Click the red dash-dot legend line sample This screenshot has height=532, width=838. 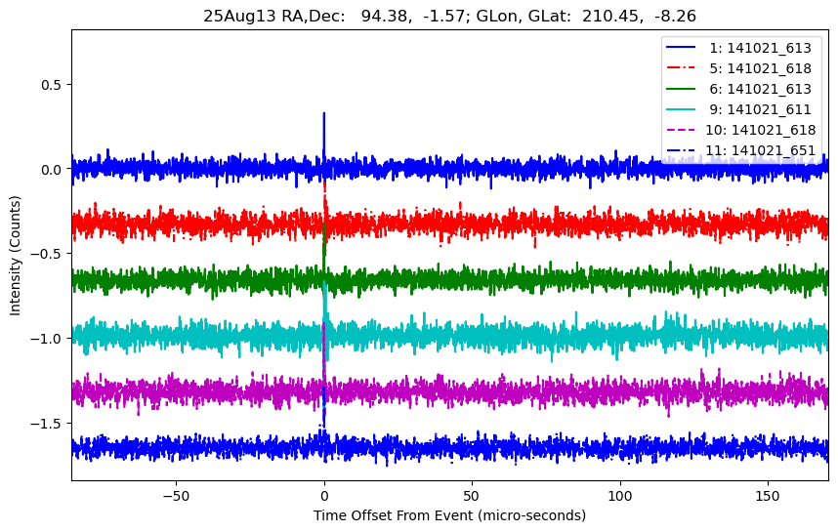(x=681, y=68)
